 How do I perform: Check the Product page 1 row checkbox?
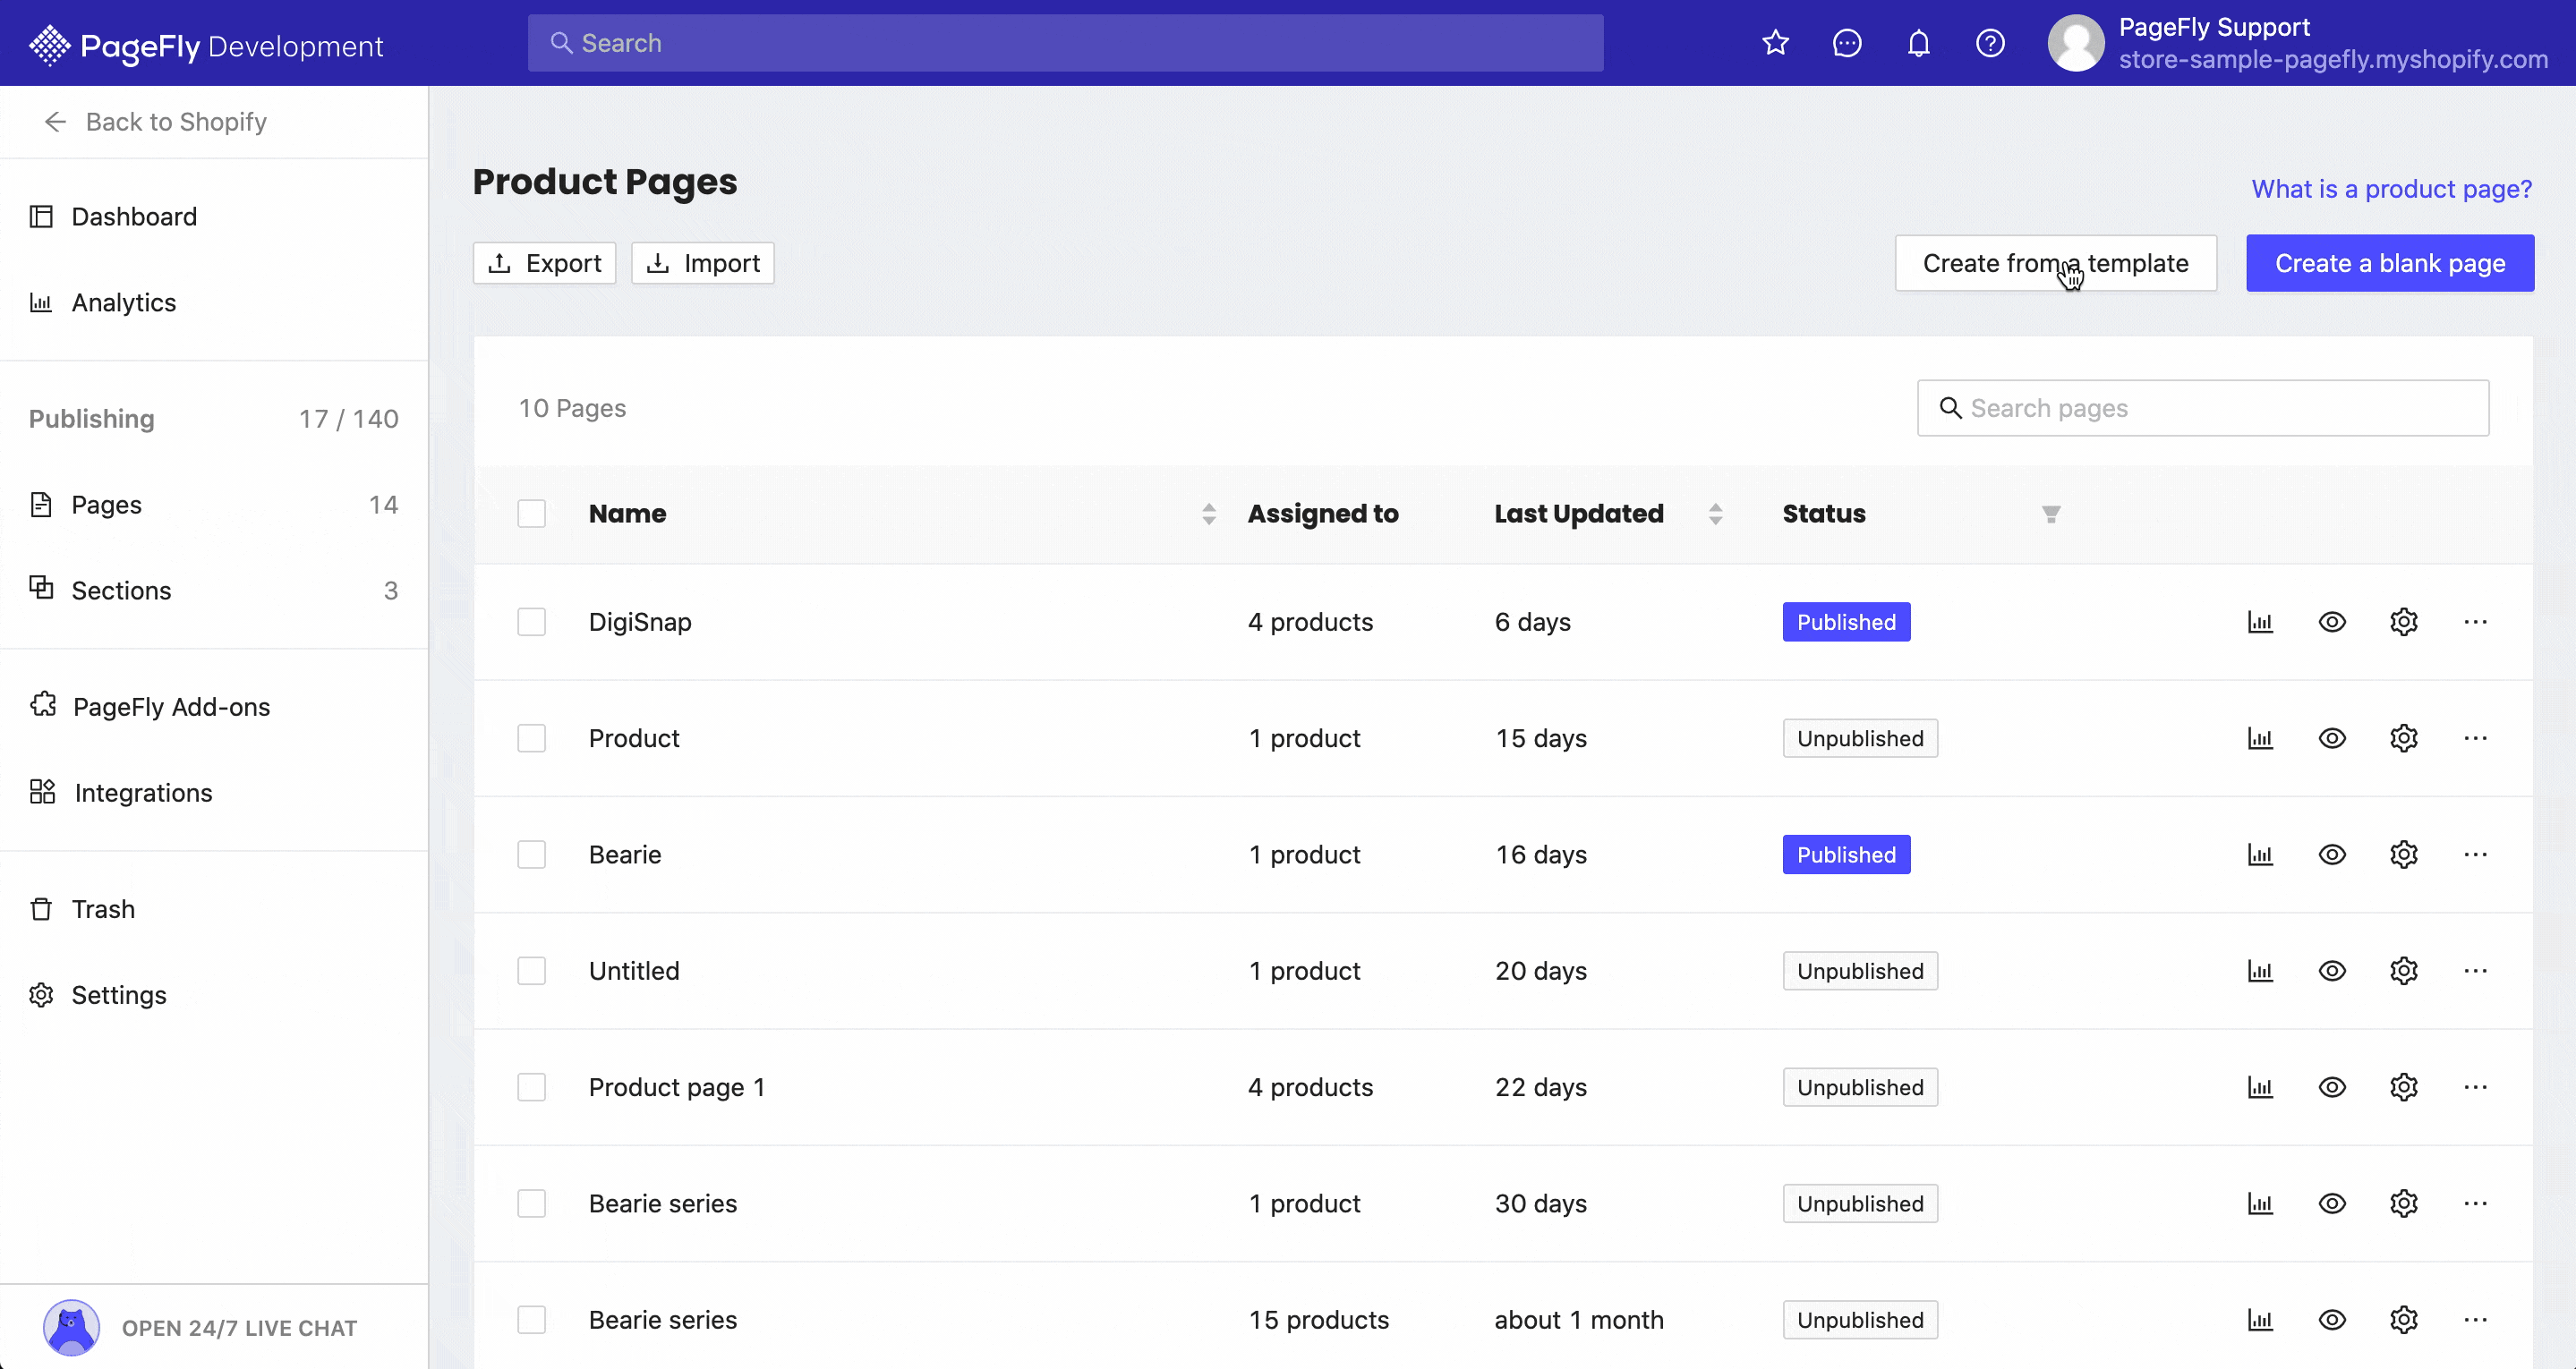tap(531, 1087)
